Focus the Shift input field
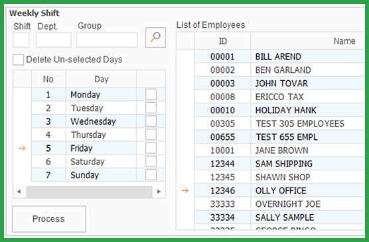 21,40
